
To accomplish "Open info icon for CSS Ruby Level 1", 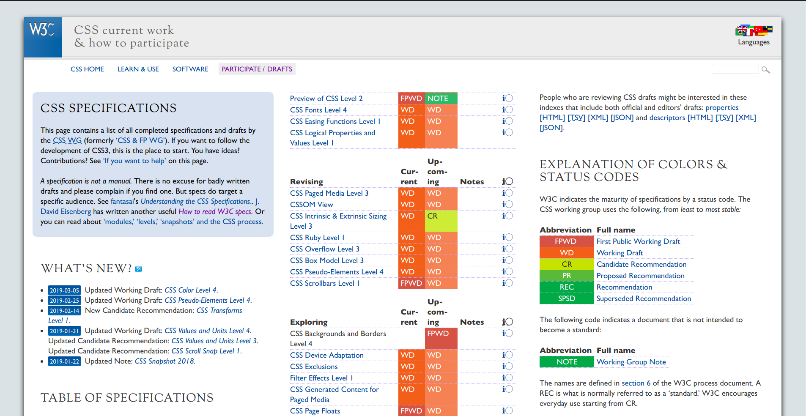I will pos(507,237).
